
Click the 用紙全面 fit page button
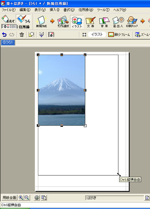tap(9, 198)
